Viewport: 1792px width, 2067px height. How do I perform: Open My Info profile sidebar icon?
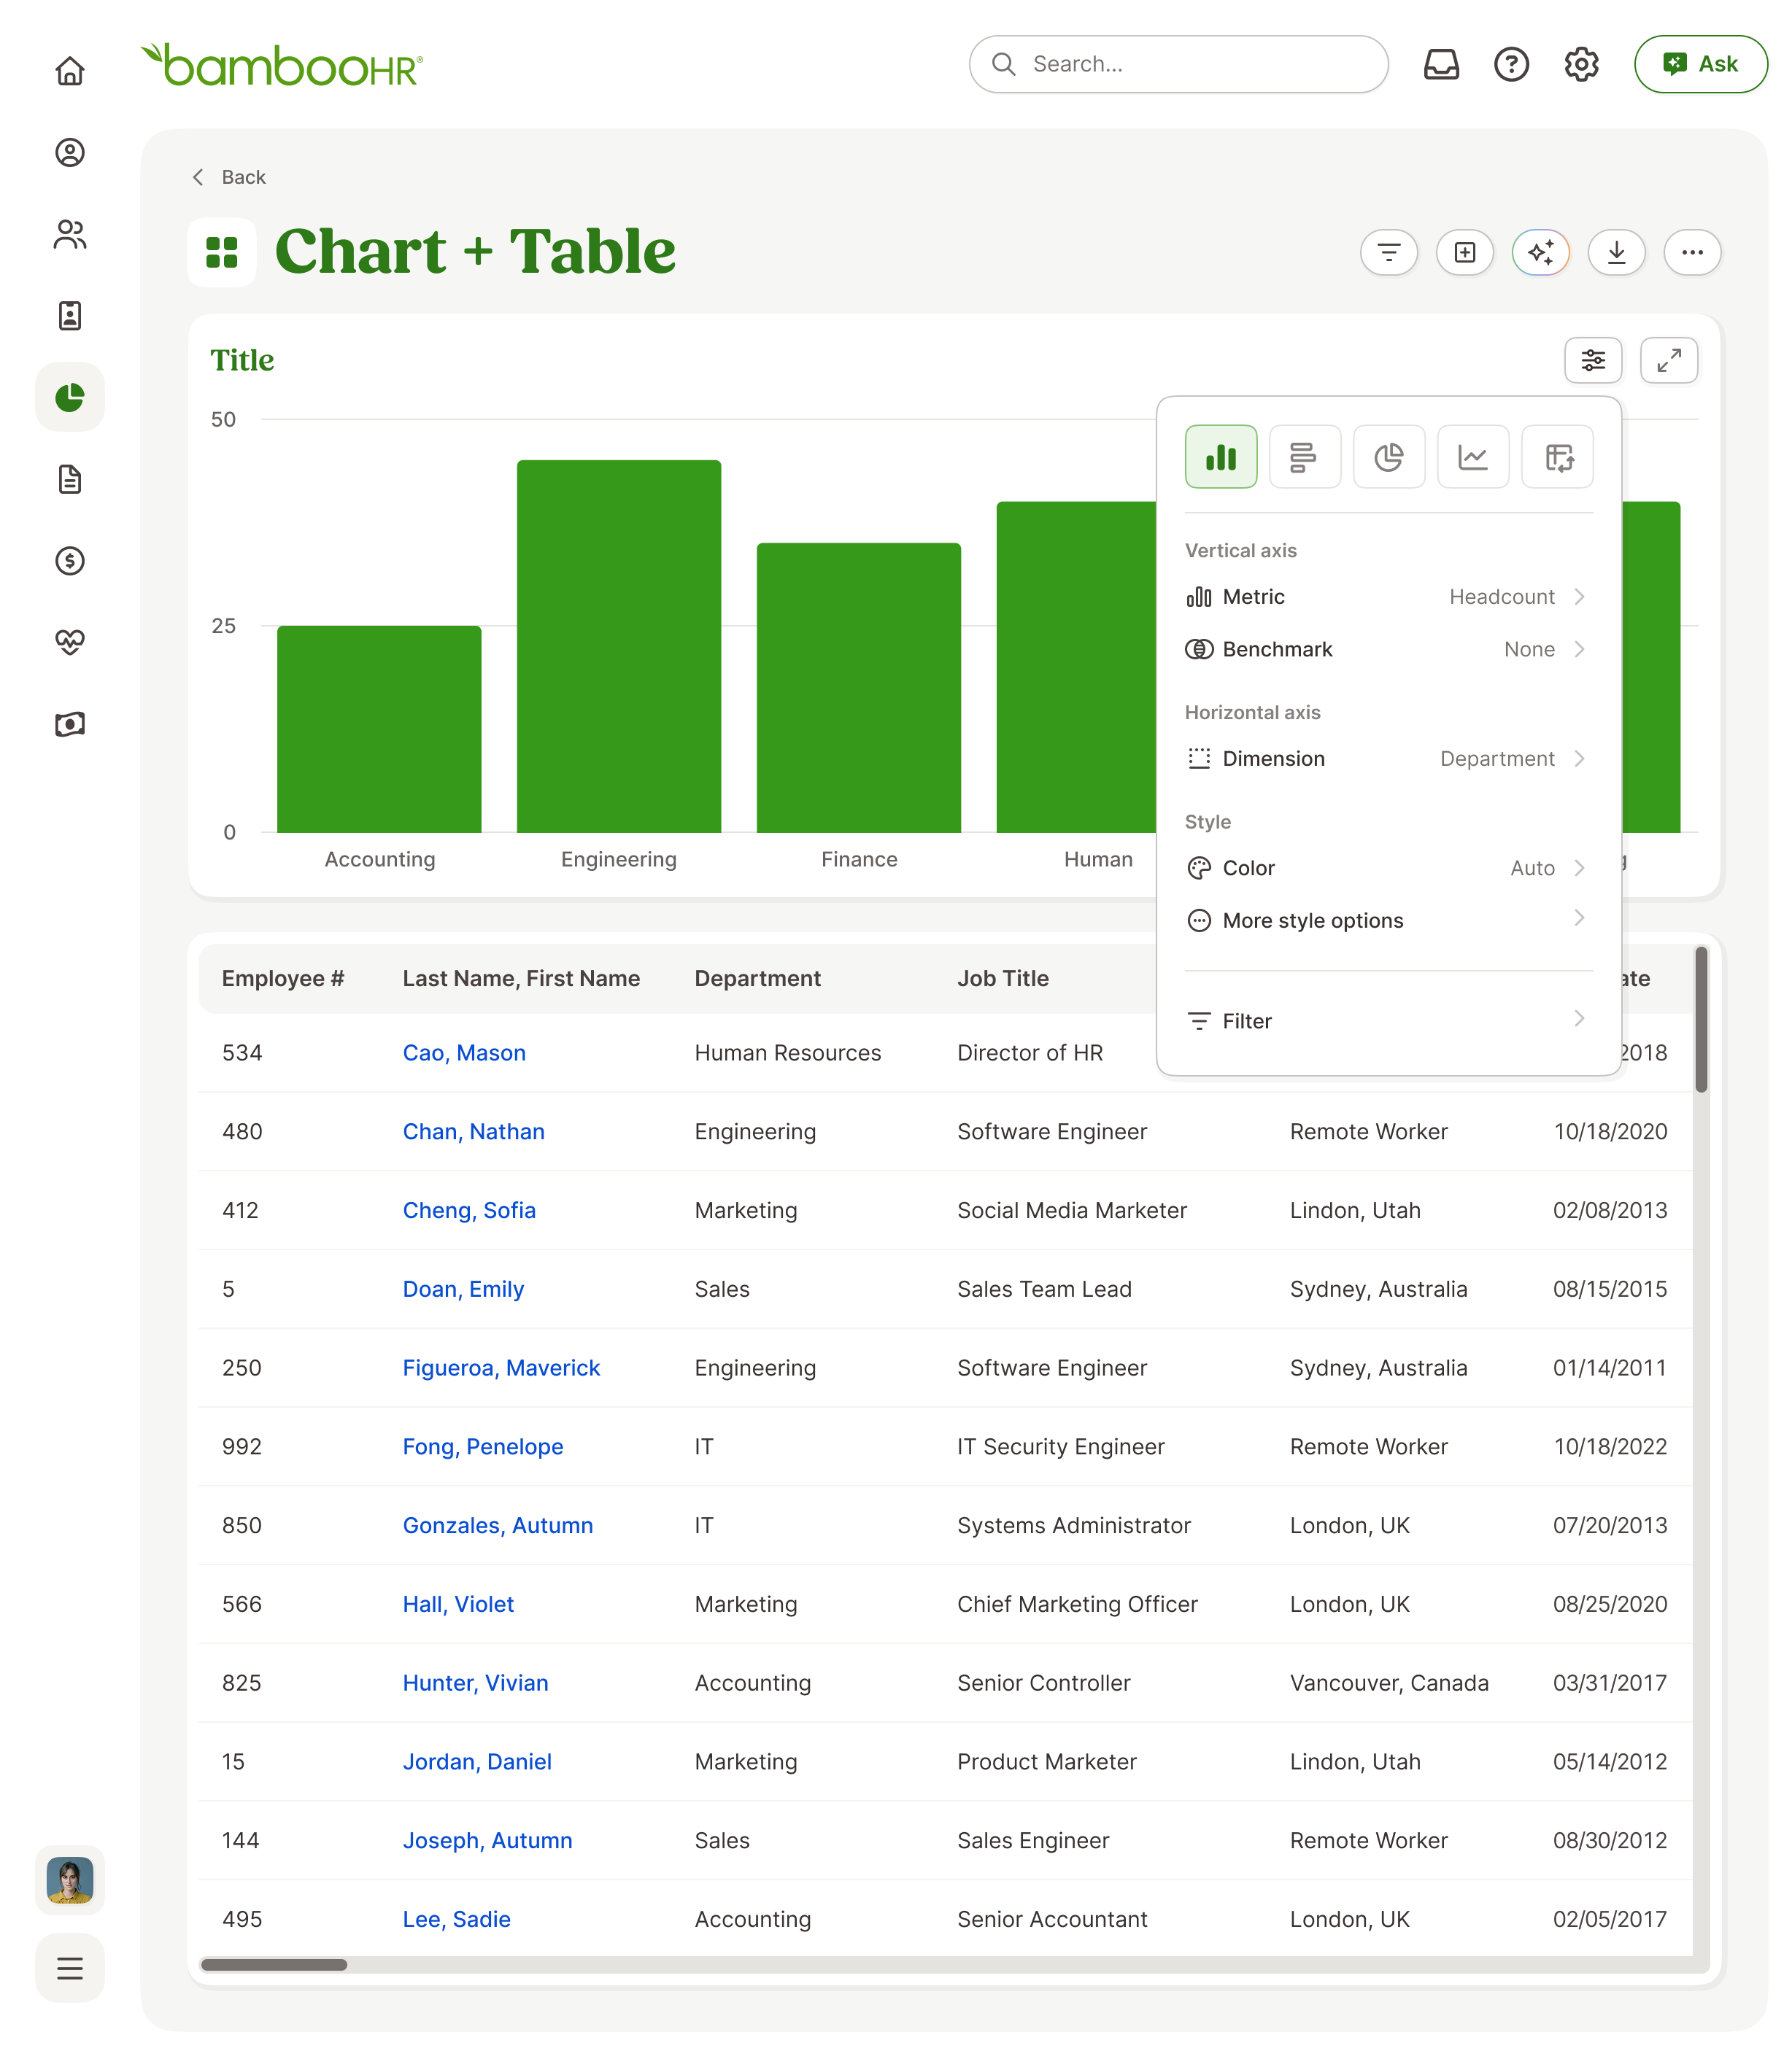[70, 153]
